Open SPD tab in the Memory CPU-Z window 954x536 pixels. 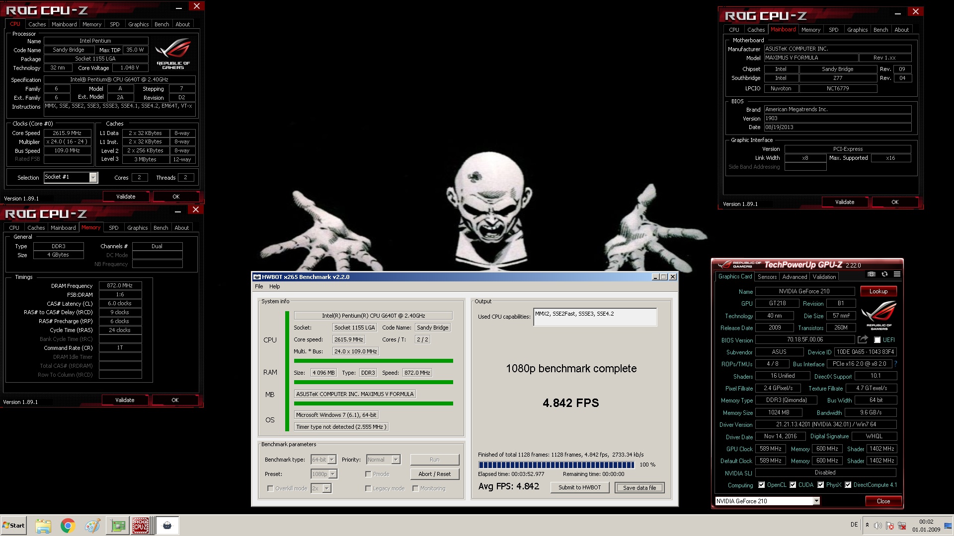coord(114,228)
